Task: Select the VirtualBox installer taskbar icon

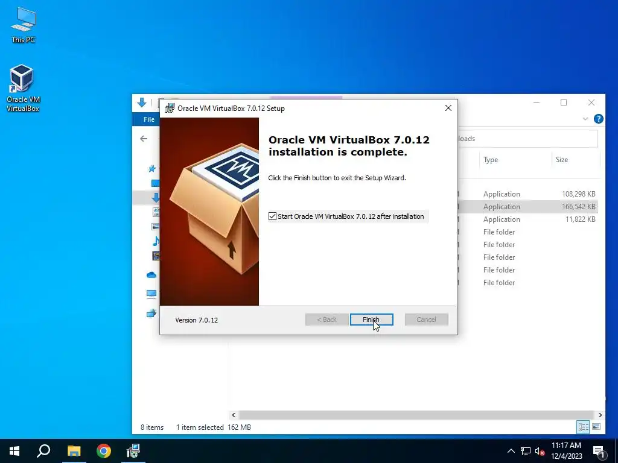Action: pos(133,451)
